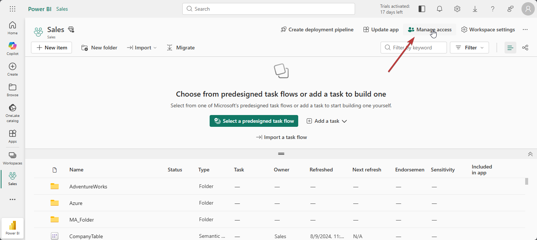Switch to lineage view
Screen dimensions: 537x240
click(525, 48)
